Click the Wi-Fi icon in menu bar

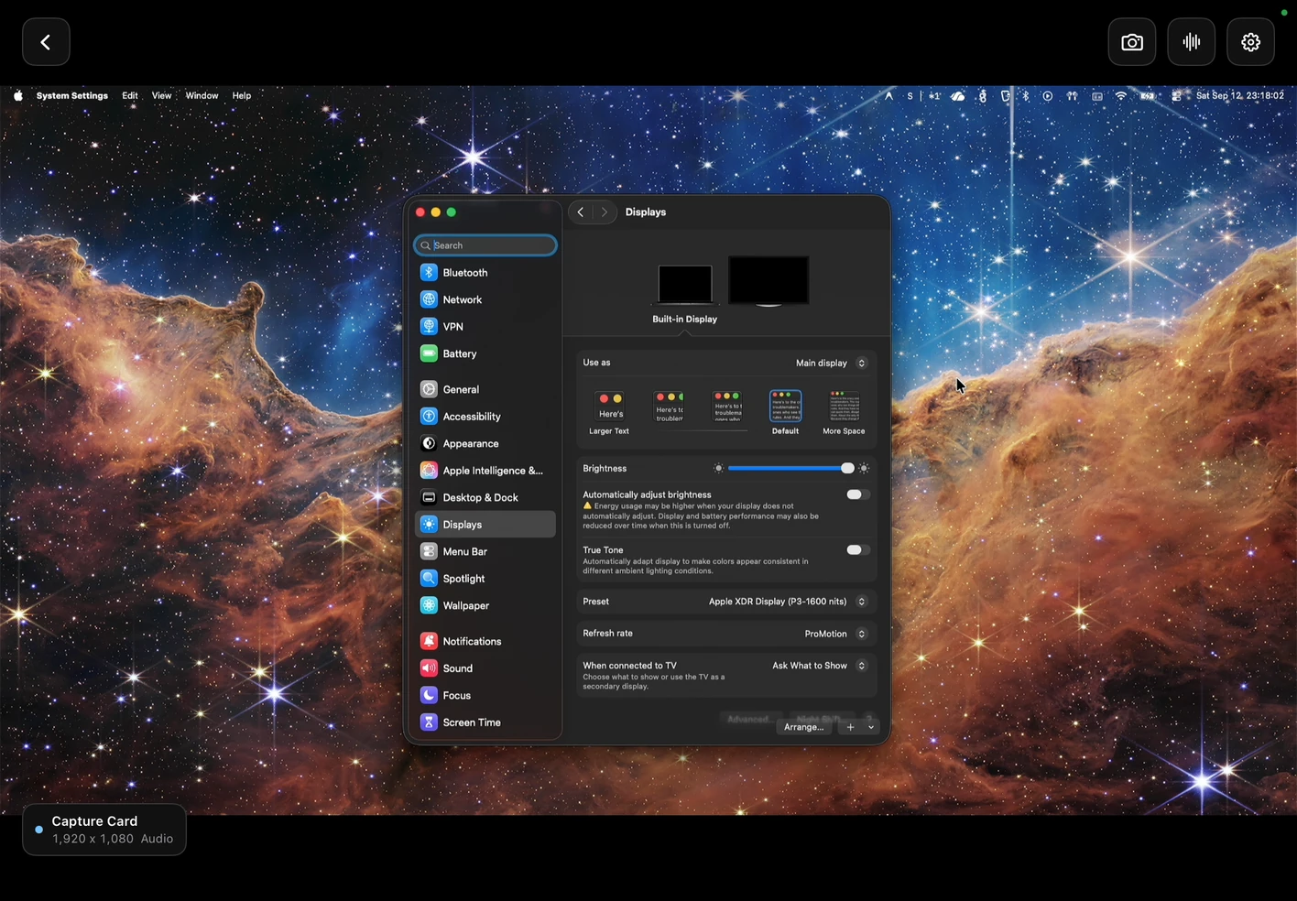(x=1120, y=95)
